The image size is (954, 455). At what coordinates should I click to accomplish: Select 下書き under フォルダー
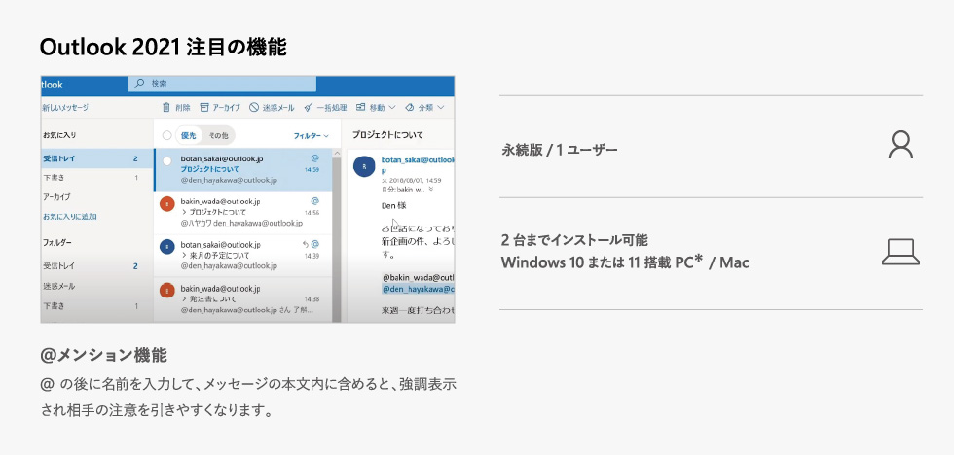tap(96, 305)
